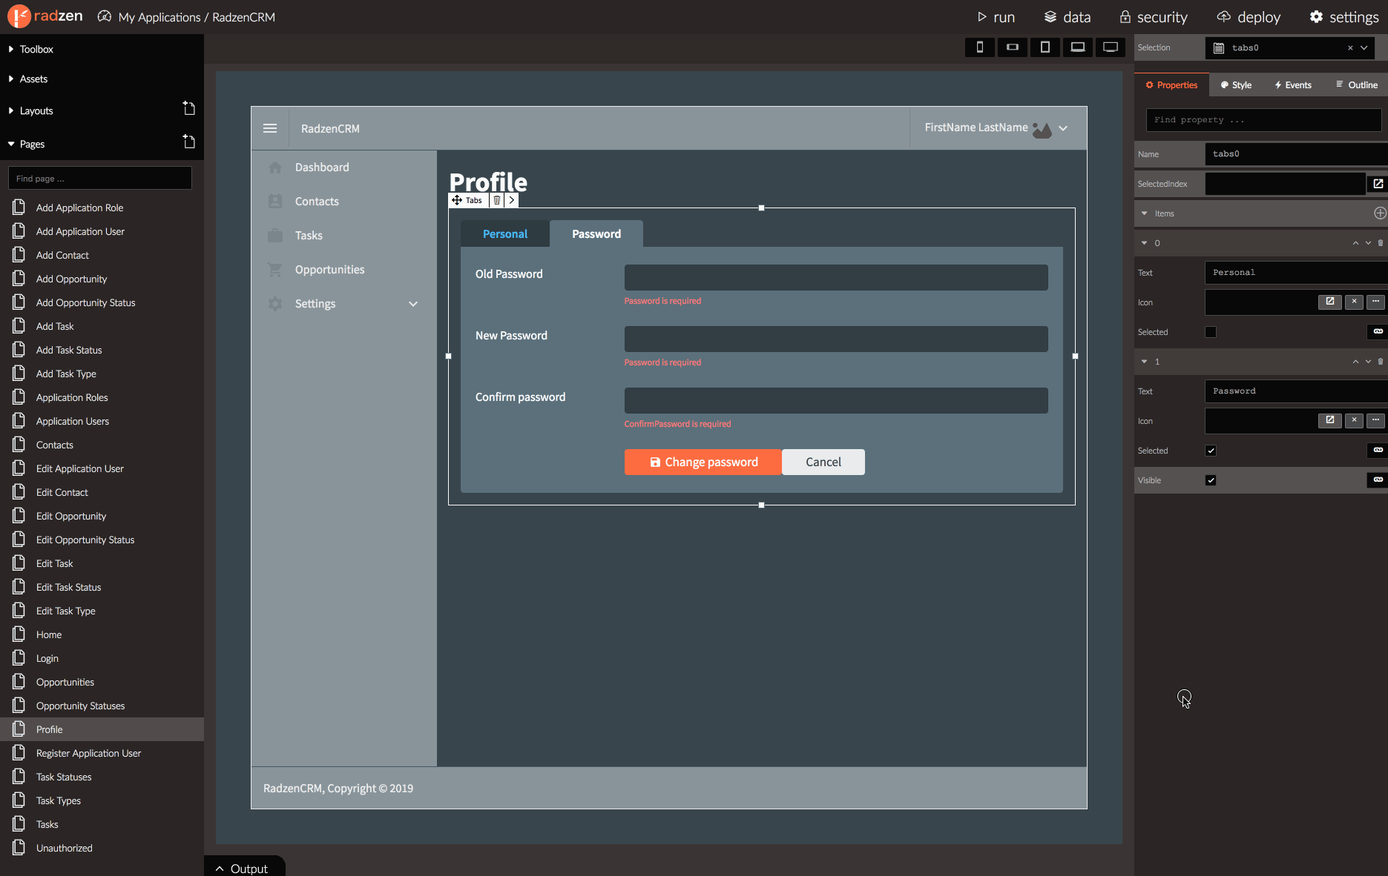This screenshot has width=1388, height=876.
Task: Switch to the Outline tab
Action: (x=1357, y=84)
